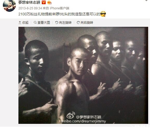Click the counterclockwise arrow icon for 向左旋转

pos(57,23)
